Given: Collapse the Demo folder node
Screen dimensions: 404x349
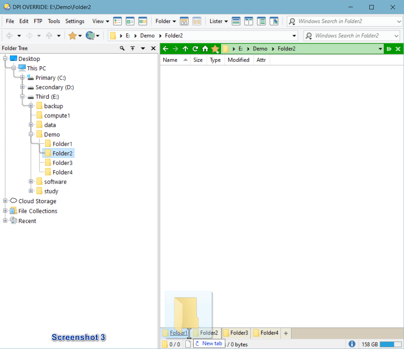Looking at the screenshot, I should click(x=31, y=134).
